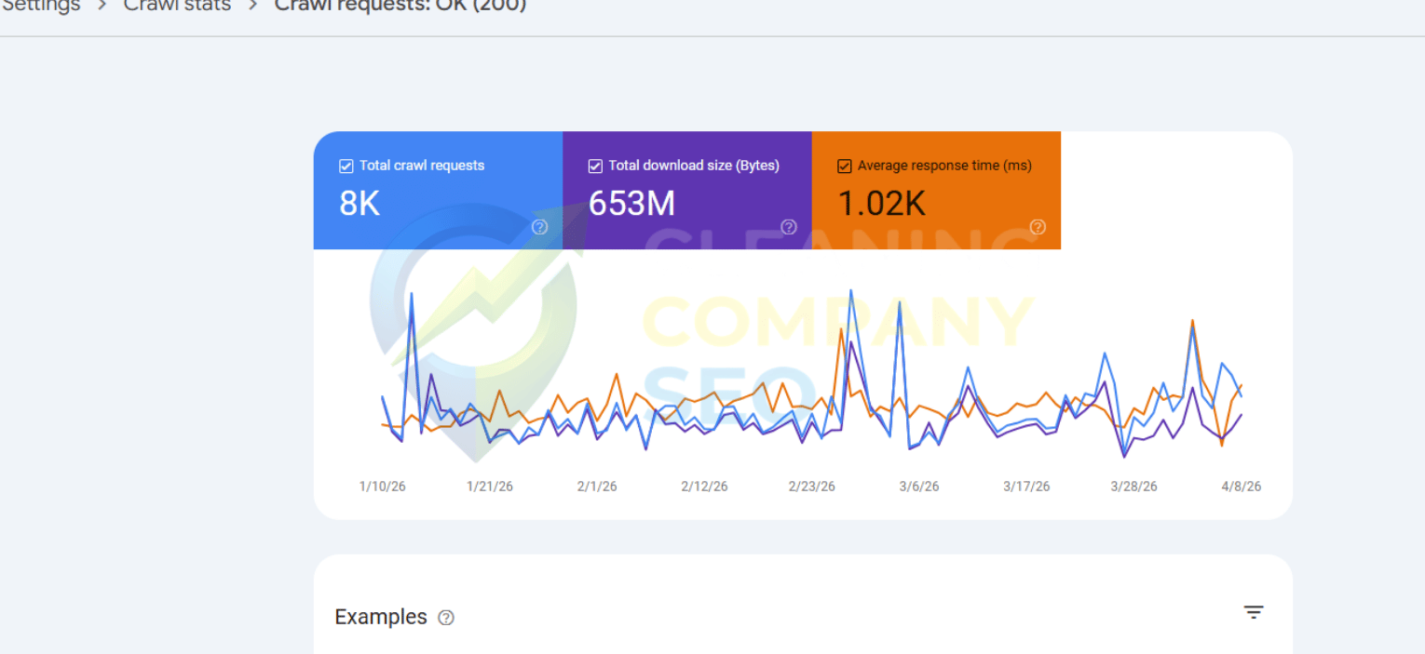Open help for Total download size card
This screenshot has height=654, width=1425.
(789, 227)
